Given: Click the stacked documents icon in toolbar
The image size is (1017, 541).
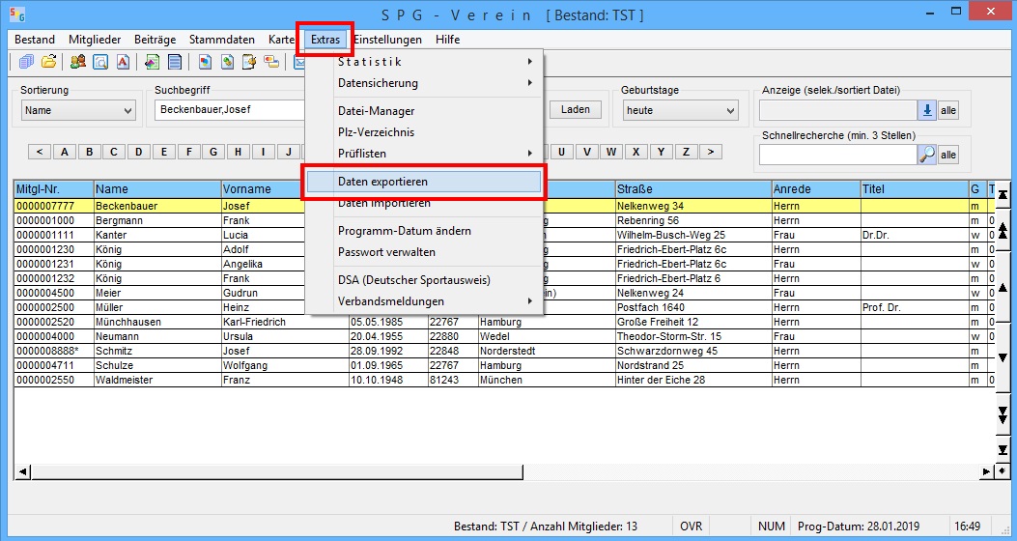Looking at the screenshot, I should tap(26, 63).
